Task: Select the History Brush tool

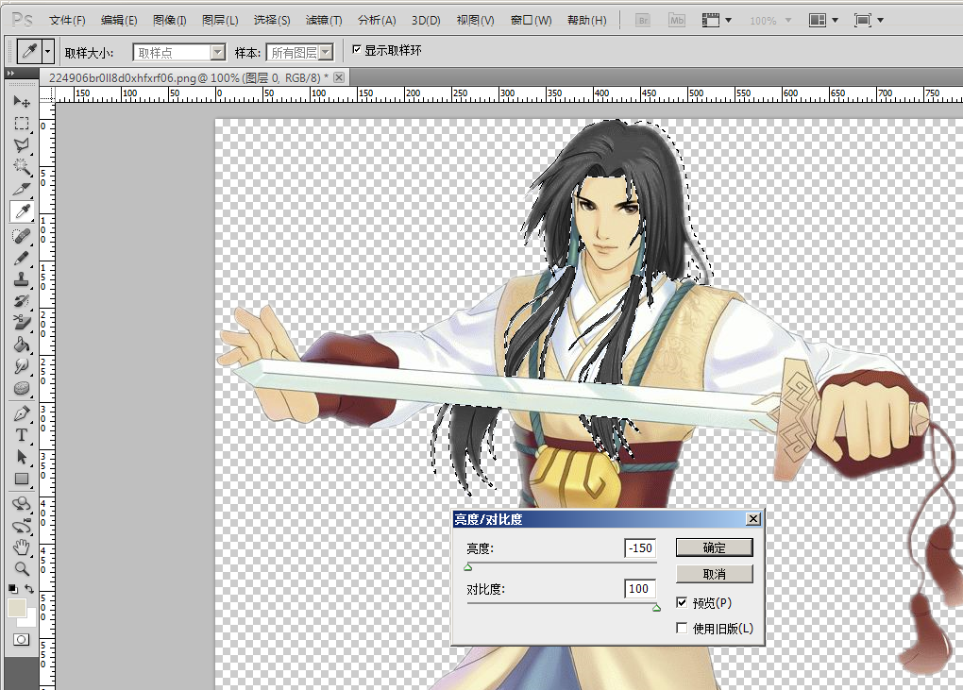Action: pos(22,301)
